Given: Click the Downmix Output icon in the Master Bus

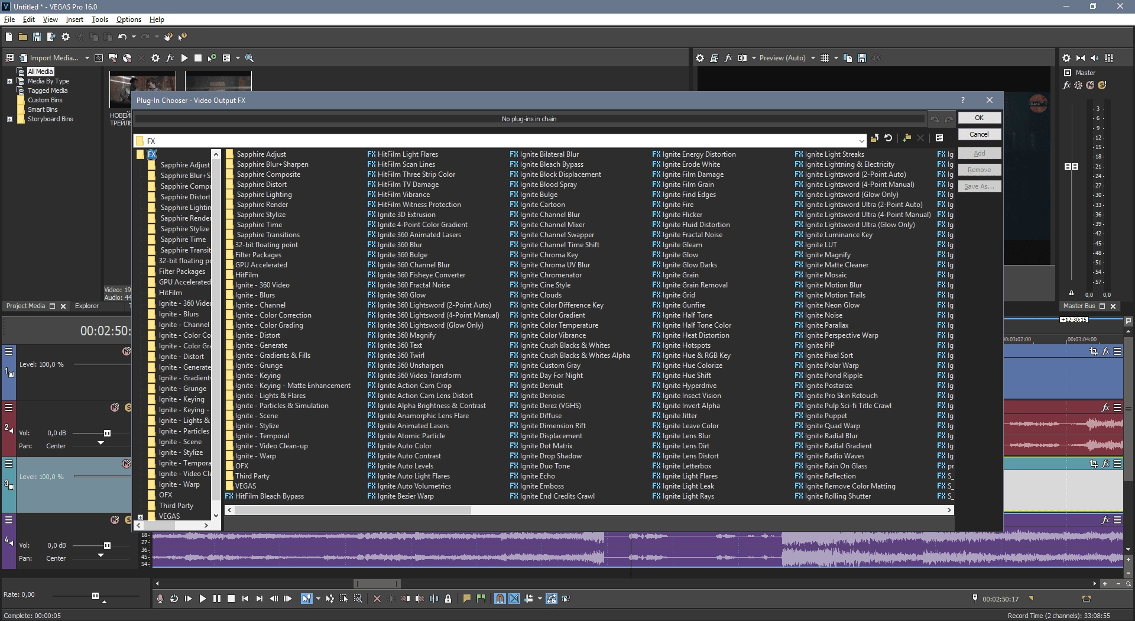Looking at the screenshot, I should (1081, 58).
